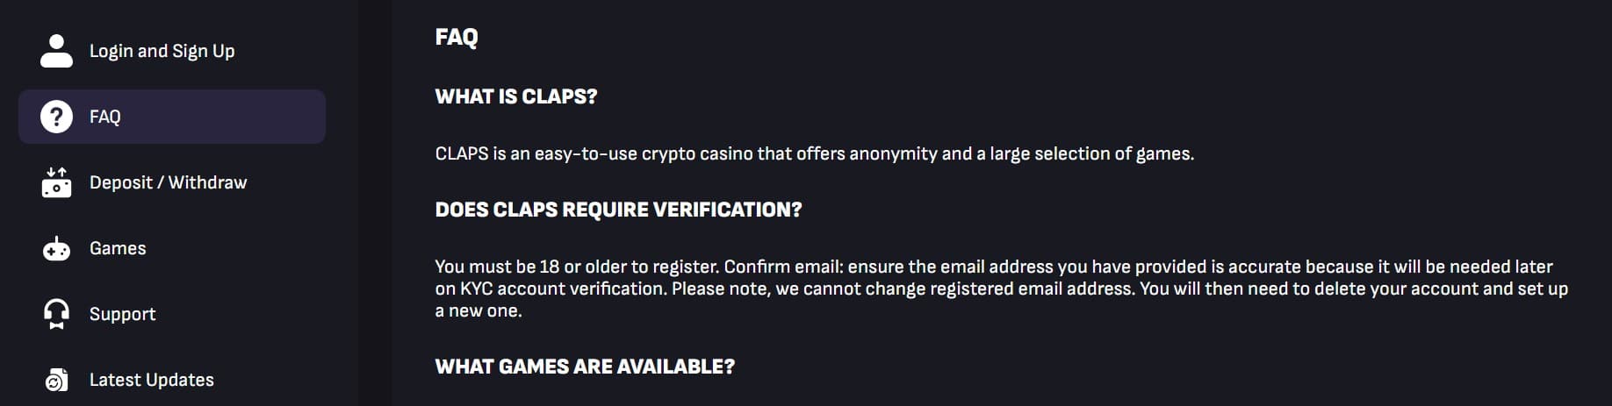The height and width of the screenshot is (406, 1612).
Task: Click the Support headset icon
Action: [57, 314]
